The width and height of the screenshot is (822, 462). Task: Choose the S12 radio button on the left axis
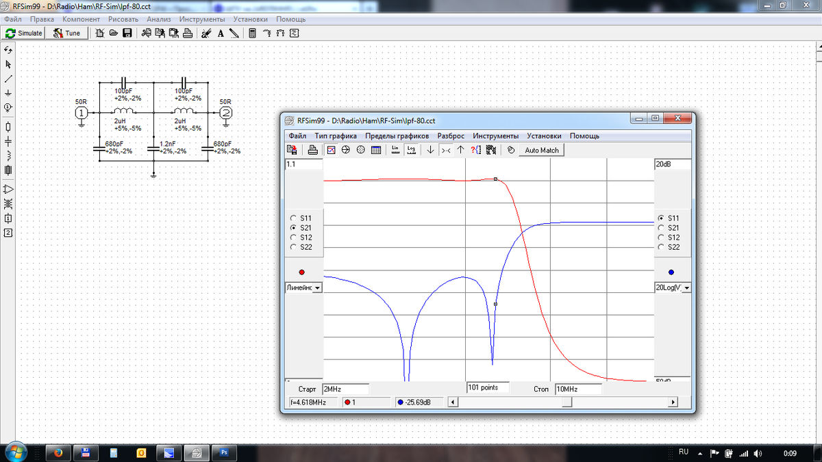[x=294, y=238]
